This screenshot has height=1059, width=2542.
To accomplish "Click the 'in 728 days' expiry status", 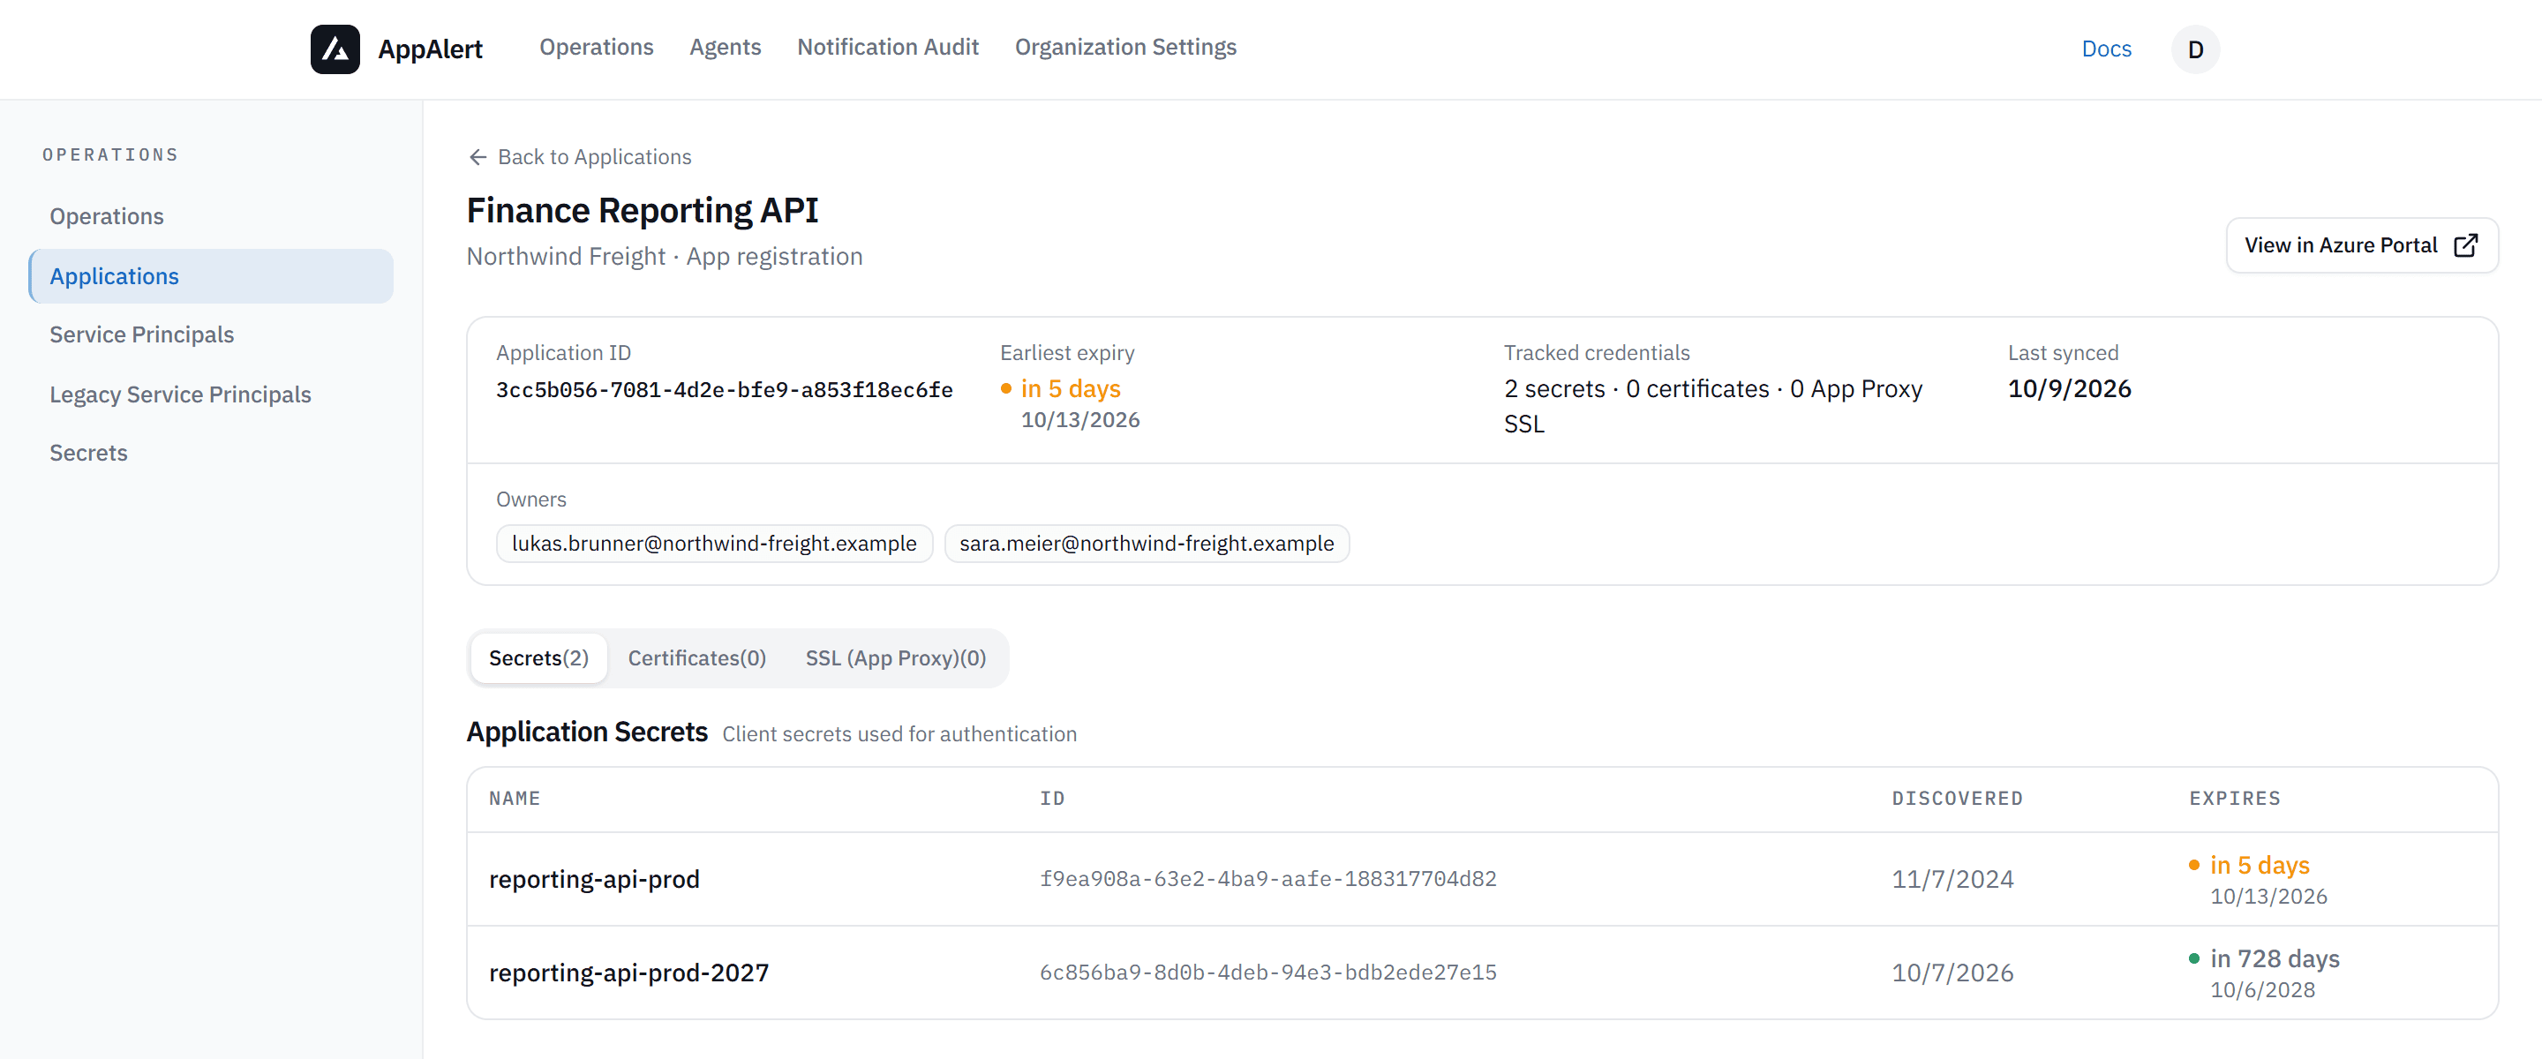I will [2275, 958].
